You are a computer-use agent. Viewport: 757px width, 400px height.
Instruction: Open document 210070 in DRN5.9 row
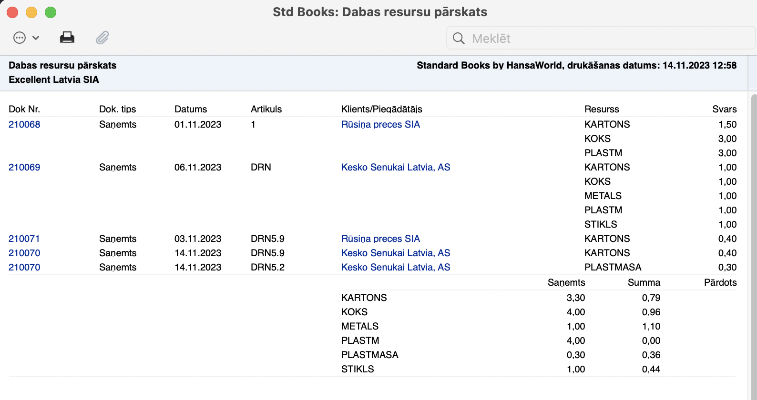pos(24,253)
